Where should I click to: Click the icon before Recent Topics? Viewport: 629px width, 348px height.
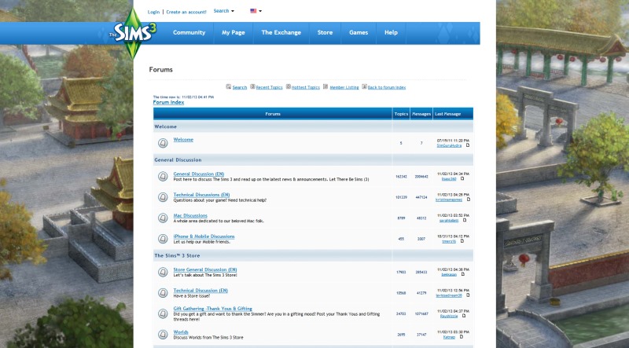point(252,86)
